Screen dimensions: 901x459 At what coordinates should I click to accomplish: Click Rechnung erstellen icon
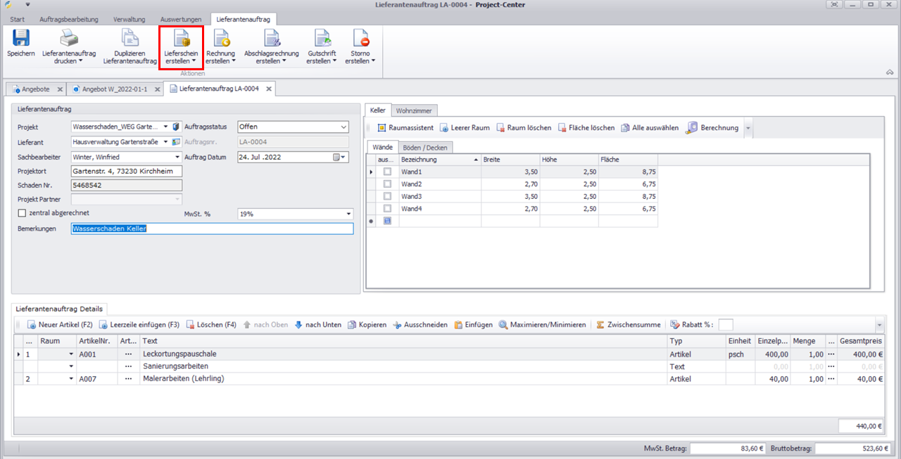220,39
